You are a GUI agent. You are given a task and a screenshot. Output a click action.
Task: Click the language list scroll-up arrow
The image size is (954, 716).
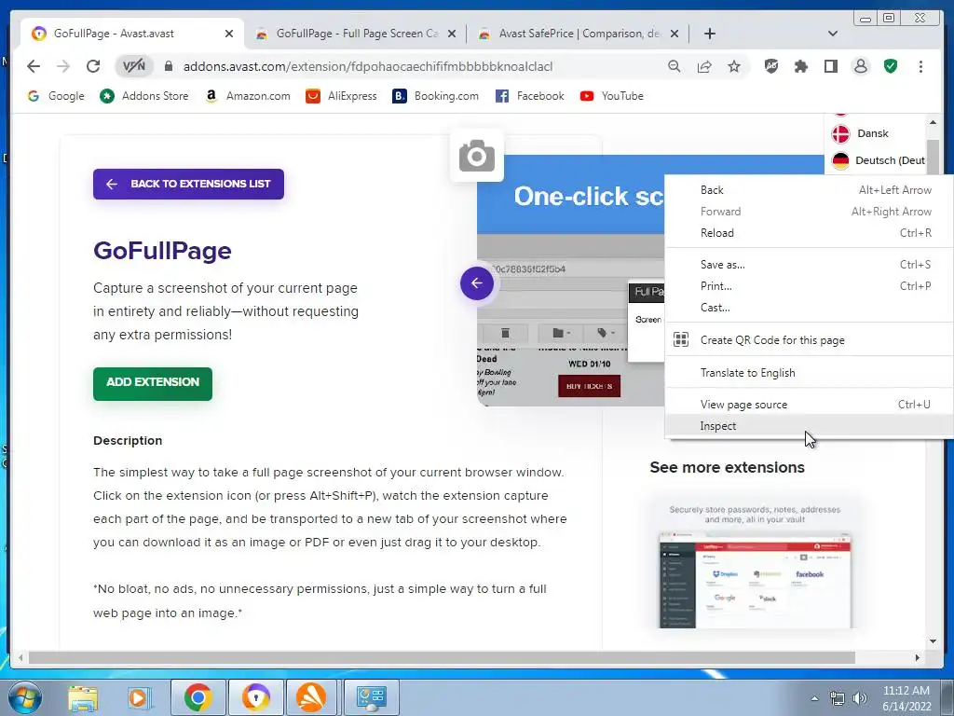[x=933, y=122]
